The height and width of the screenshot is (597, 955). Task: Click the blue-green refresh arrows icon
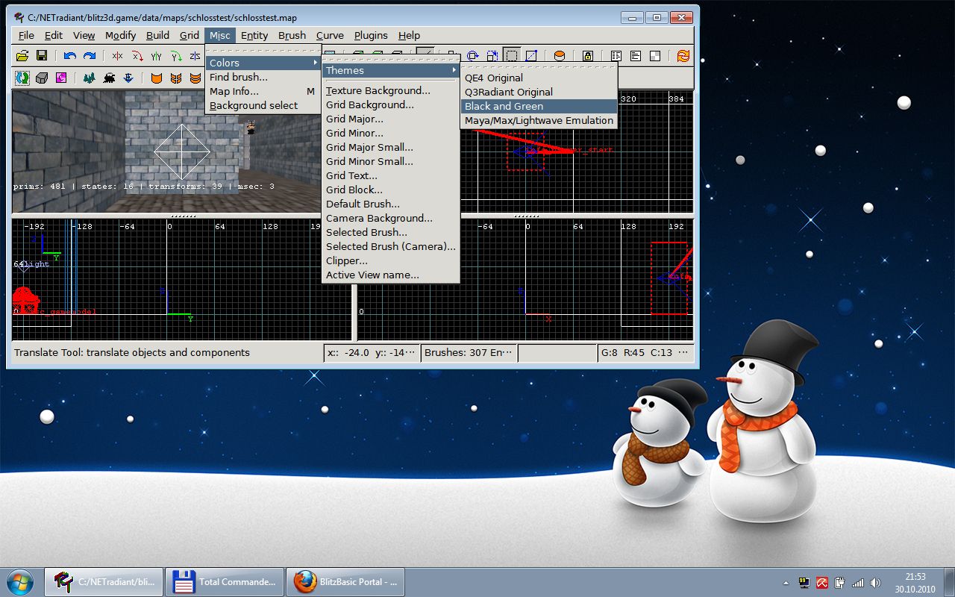22,78
